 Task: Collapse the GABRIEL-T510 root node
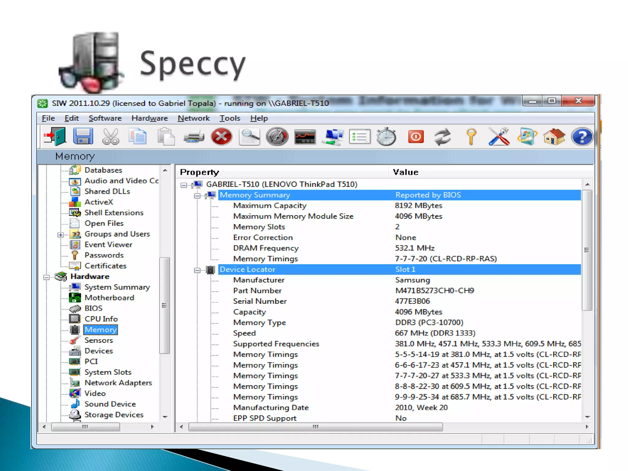coord(183,185)
